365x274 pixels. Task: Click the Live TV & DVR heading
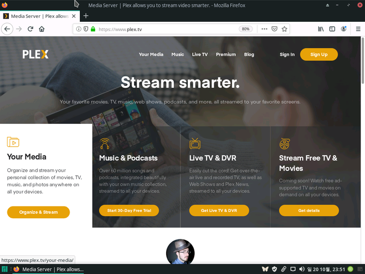213,158
